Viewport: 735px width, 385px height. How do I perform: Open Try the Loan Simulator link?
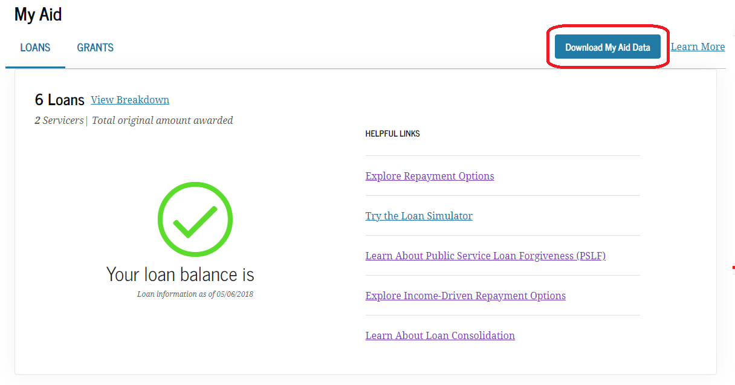pos(419,216)
